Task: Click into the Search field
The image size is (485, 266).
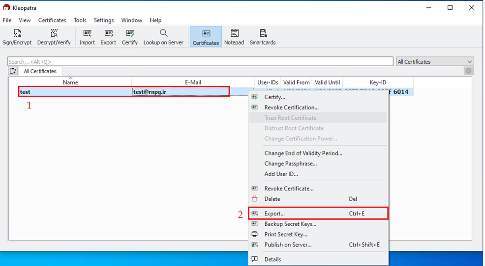Action: click(200, 61)
